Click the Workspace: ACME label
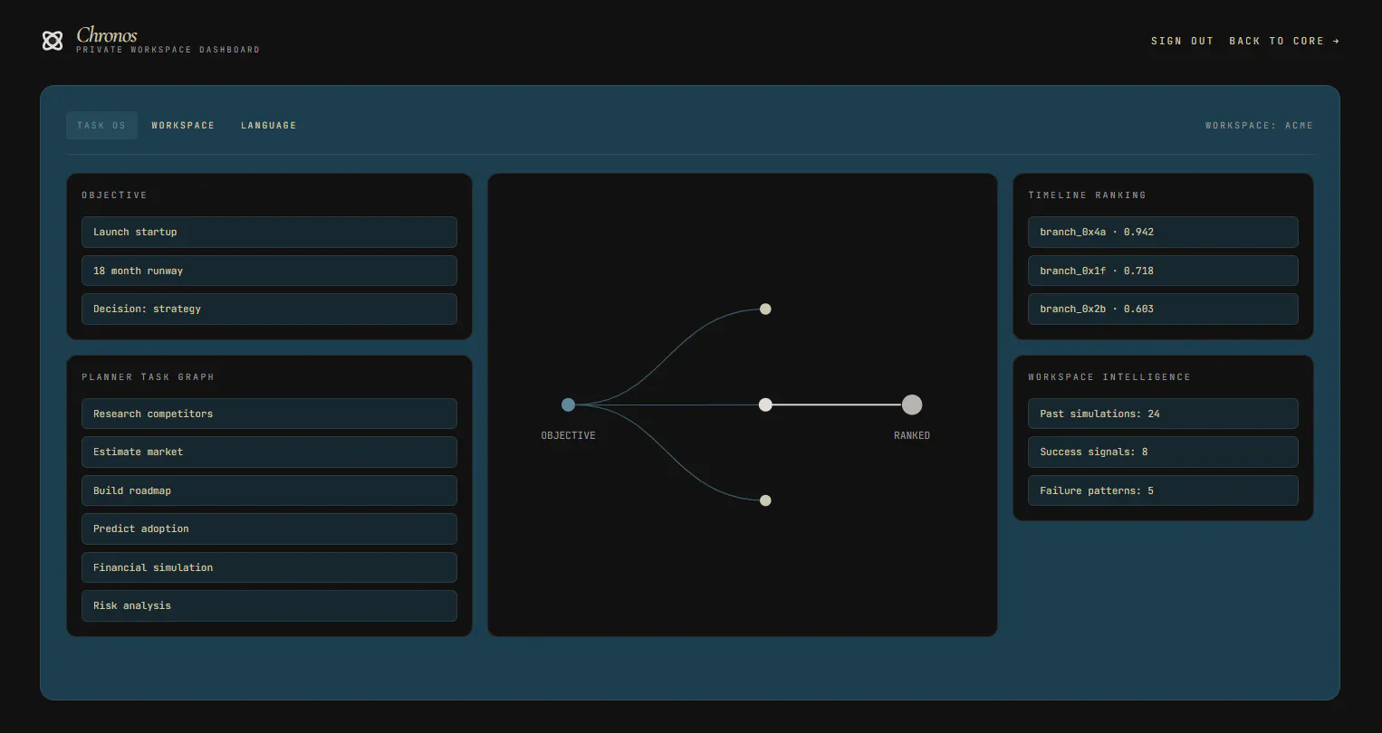 (x=1259, y=125)
